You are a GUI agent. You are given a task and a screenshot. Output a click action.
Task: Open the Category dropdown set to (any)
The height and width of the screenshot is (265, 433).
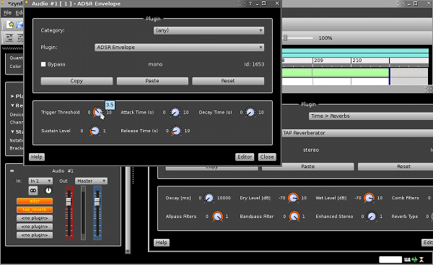(209, 30)
